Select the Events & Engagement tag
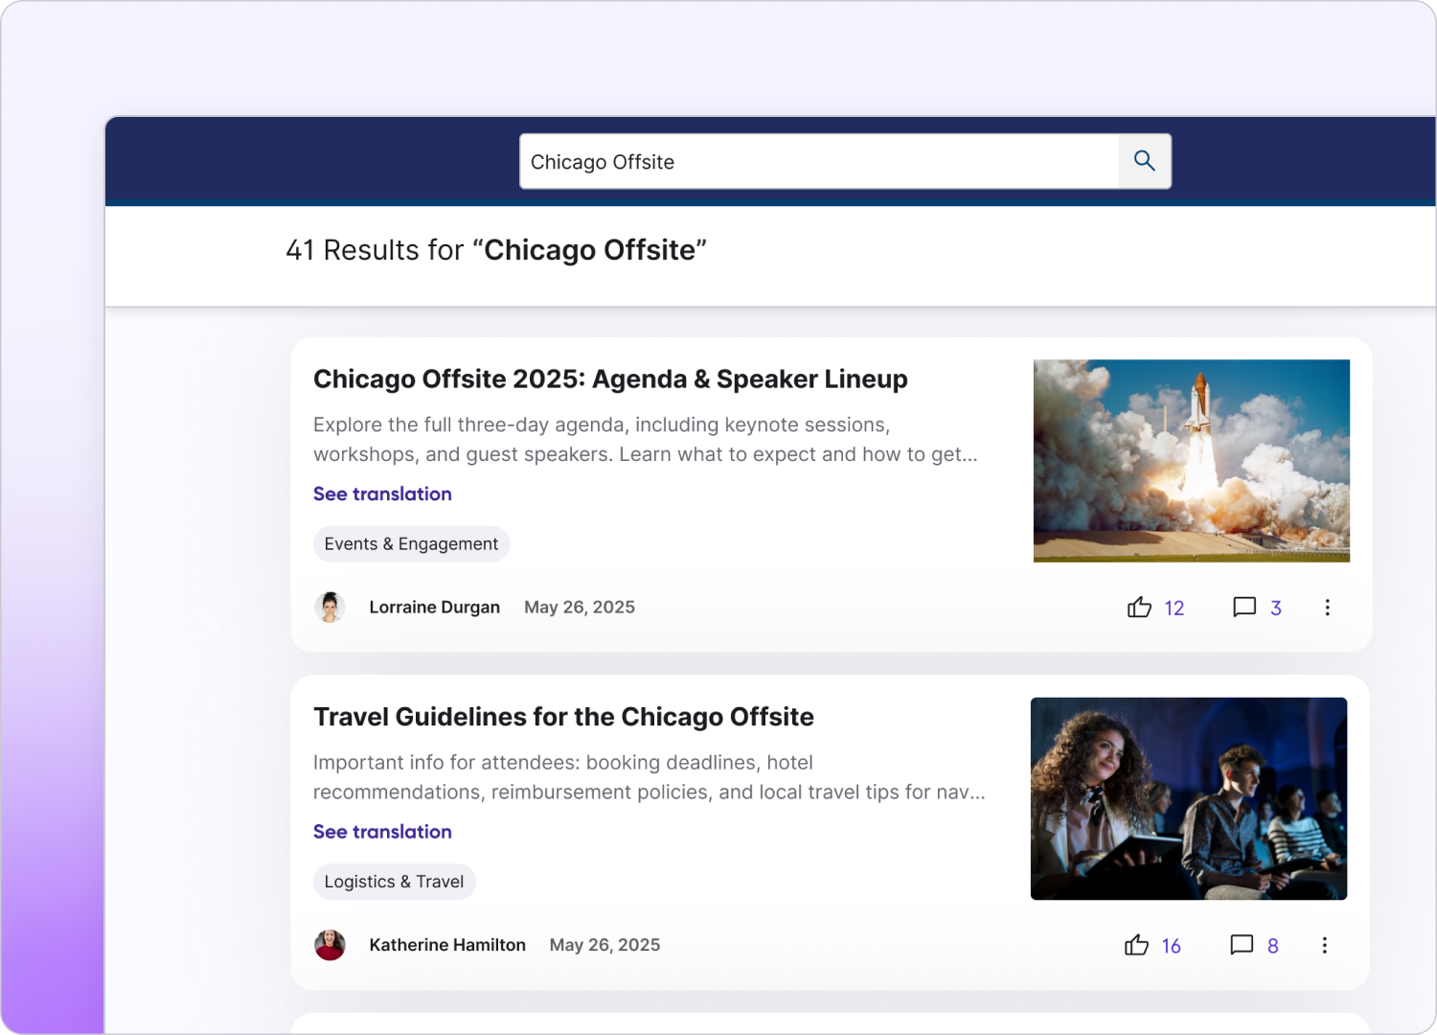Screen dimensions: 1437x1035 [411, 544]
